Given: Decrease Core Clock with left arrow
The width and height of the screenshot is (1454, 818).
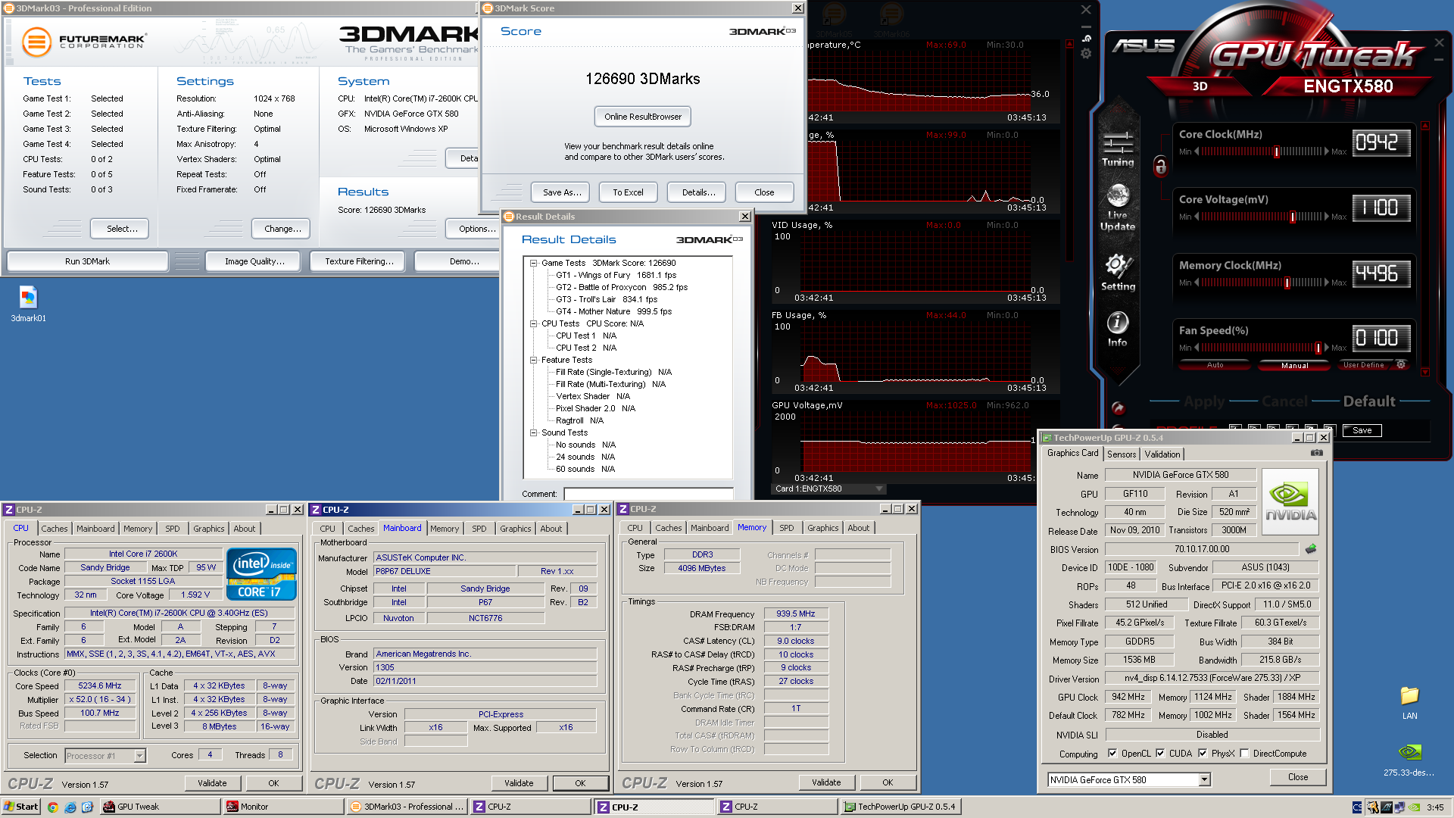Looking at the screenshot, I should 1197,151.
